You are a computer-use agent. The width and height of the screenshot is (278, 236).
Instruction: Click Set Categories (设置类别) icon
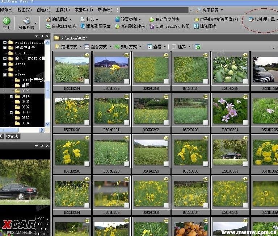coord(117,19)
